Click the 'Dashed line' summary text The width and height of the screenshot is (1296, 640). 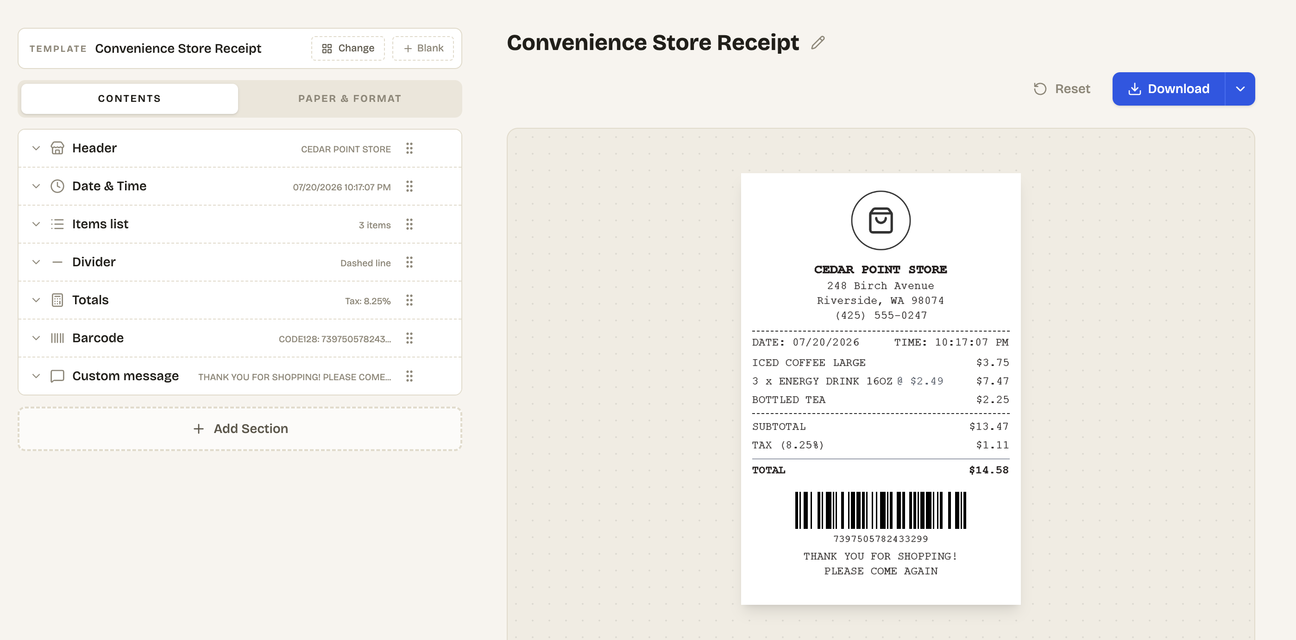coord(365,263)
